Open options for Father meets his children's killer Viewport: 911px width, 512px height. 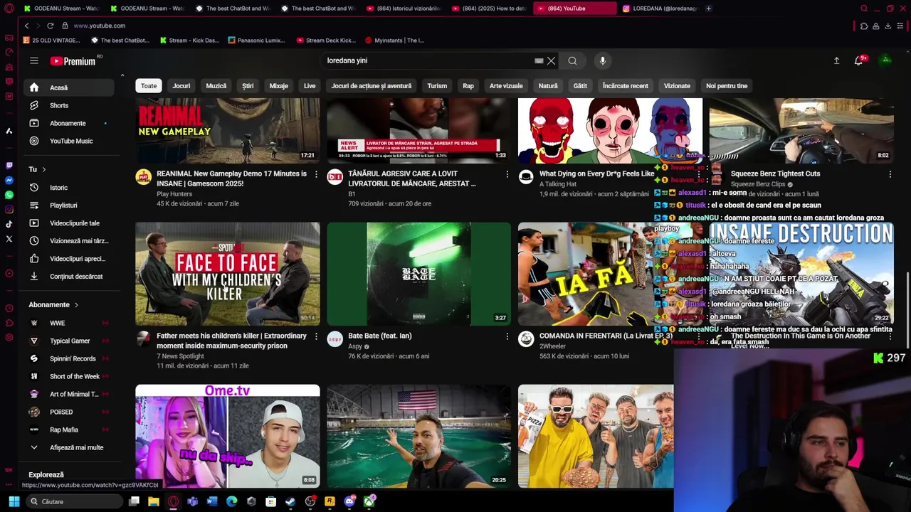[x=316, y=336]
